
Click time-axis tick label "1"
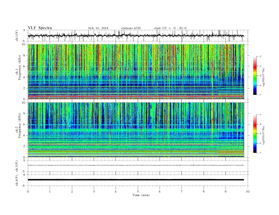click(50, 191)
